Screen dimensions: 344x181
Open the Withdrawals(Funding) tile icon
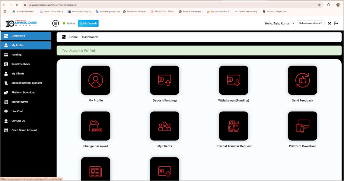(234, 80)
